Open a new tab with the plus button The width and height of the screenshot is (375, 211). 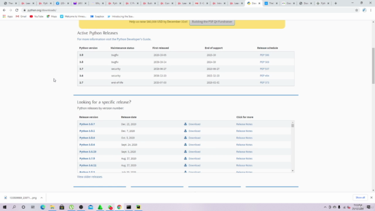[x=336, y=4]
